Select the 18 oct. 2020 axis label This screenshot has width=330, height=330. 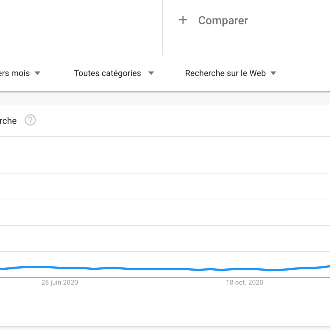(x=245, y=282)
